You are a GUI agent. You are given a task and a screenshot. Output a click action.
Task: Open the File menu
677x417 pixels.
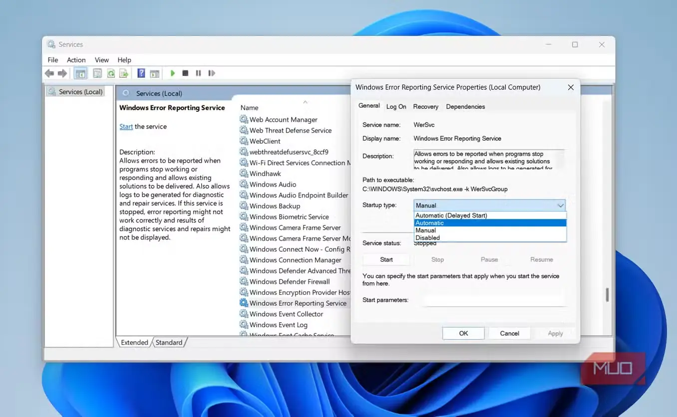point(53,60)
